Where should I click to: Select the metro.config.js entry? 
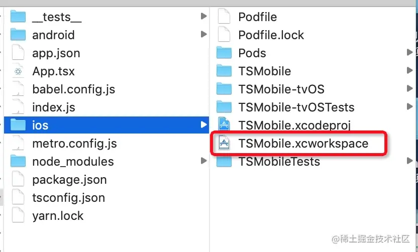tap(74, 144)
